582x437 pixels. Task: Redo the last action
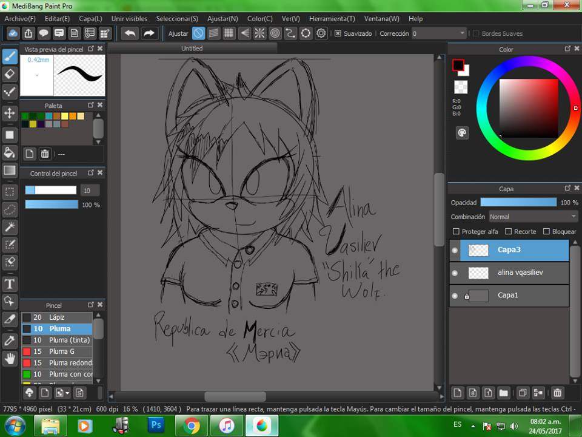coord(149,33)
